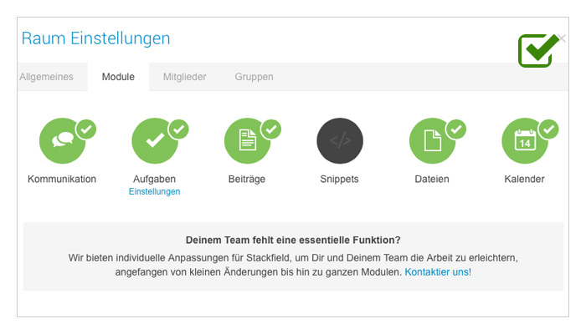The height and width of the screenshot is (334, 586).
Task: Enable the dark Snippets code module
Action: pos(340,141)
